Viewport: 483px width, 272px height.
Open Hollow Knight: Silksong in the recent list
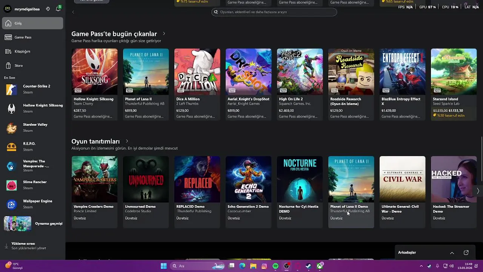[33, 108]
